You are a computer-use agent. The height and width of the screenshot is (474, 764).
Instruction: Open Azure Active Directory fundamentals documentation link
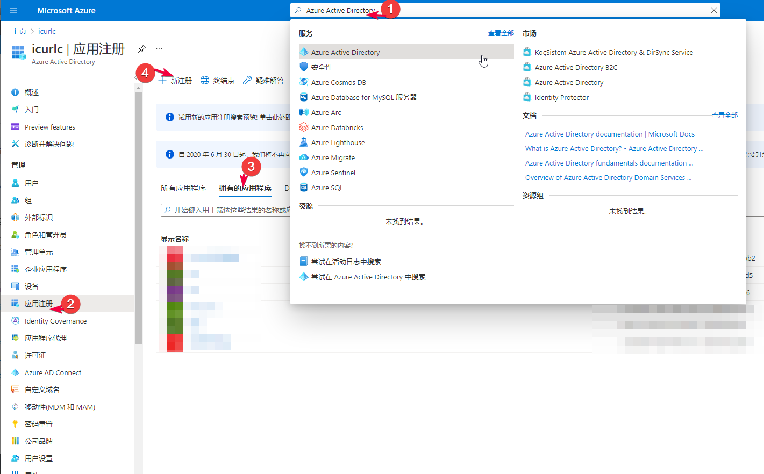click(609, 163)
